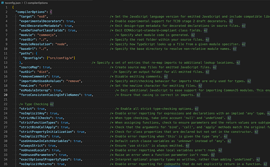The height and width of the screenshot is (167, 270).
Task: Click the comment "Ensure that casing is correct in imports."
Action: pos(157,95)
